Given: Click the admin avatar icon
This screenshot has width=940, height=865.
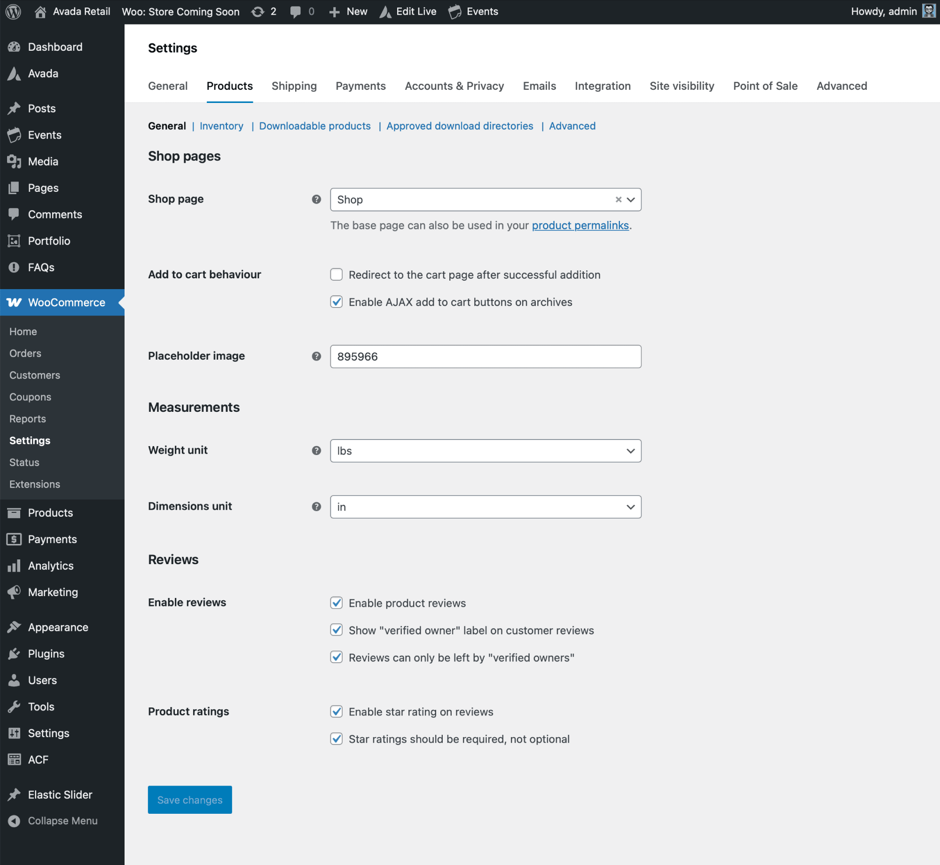Looking at the screenshot, I should tap(929, 11).
